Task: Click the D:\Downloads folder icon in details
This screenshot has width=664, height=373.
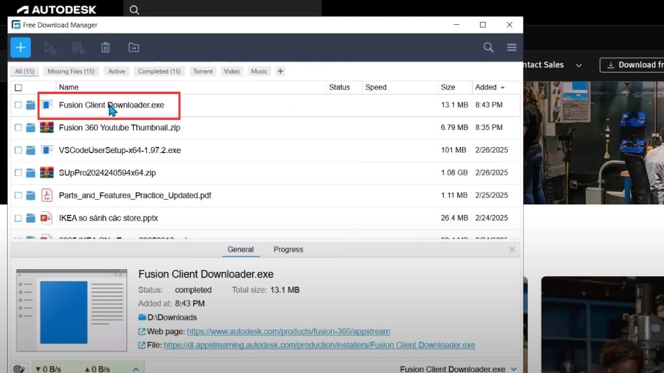Action: (x=142, y=318)
